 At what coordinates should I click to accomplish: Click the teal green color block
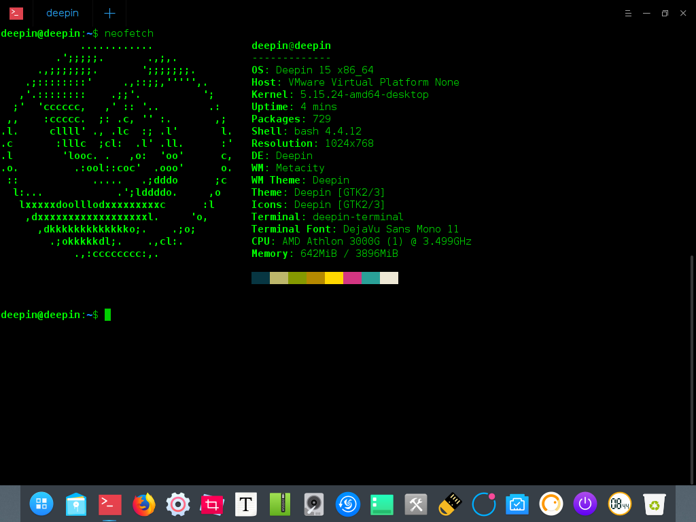pos(370,278)
